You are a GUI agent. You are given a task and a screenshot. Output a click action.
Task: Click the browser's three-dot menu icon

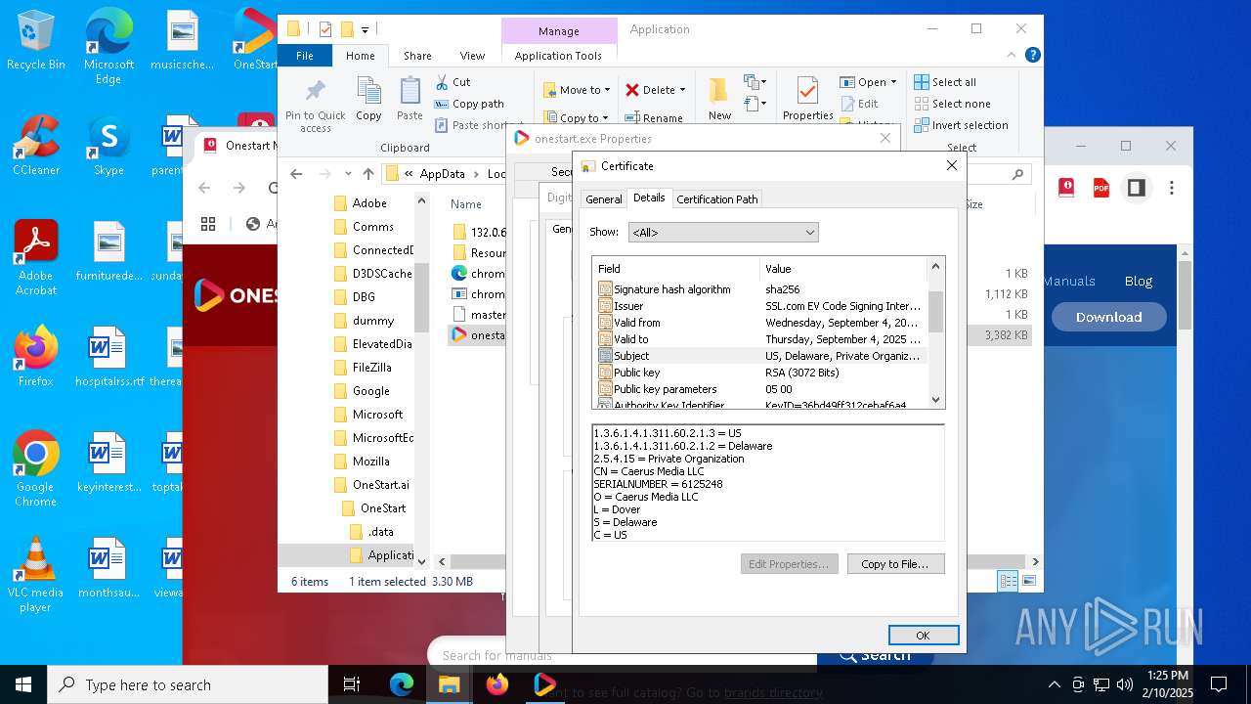point(1172,188)
